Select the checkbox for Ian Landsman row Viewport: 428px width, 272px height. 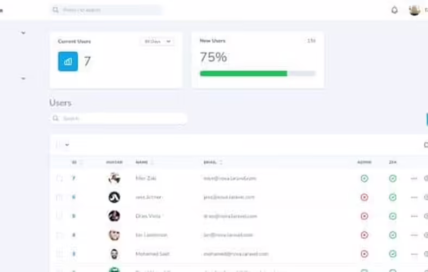point(59,235)
